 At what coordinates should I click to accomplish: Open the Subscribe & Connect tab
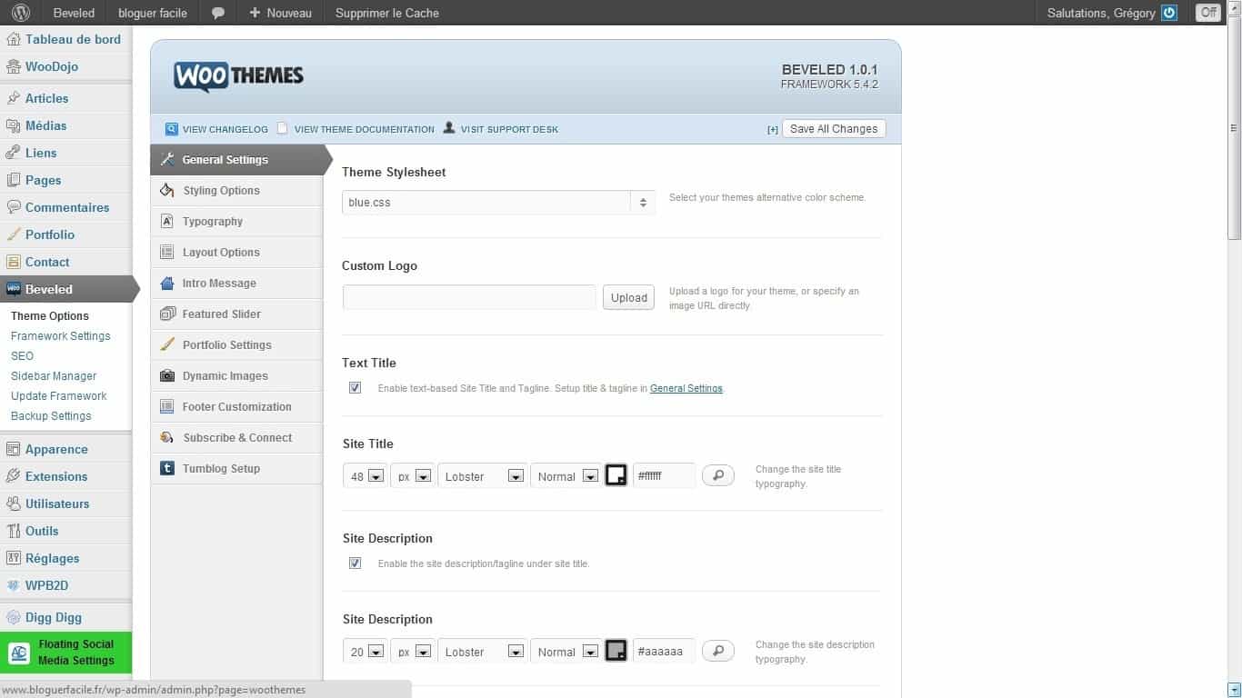pyautogui.click(x=237, y=437)
